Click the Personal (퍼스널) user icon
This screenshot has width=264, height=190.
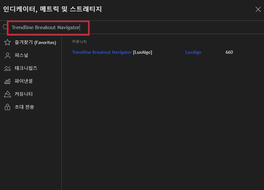point(7,55)
